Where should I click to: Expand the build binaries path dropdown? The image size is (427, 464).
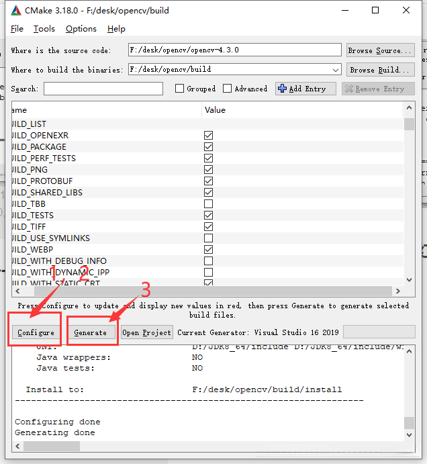point(335,70)
